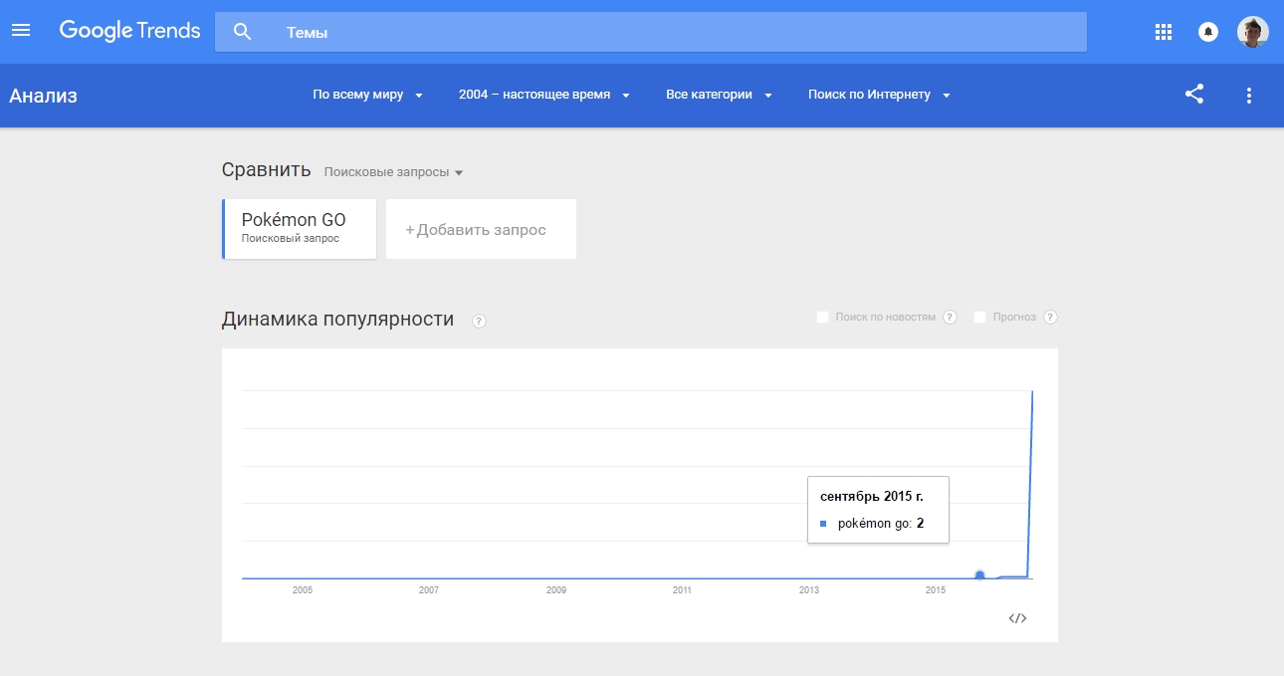Click the Google Trends logo
This screenshot has height=676, width=1284.
[x=129, y=31]
